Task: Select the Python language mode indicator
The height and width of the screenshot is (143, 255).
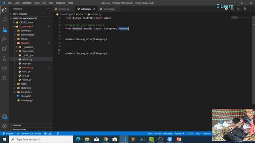Action: point(207,133)
